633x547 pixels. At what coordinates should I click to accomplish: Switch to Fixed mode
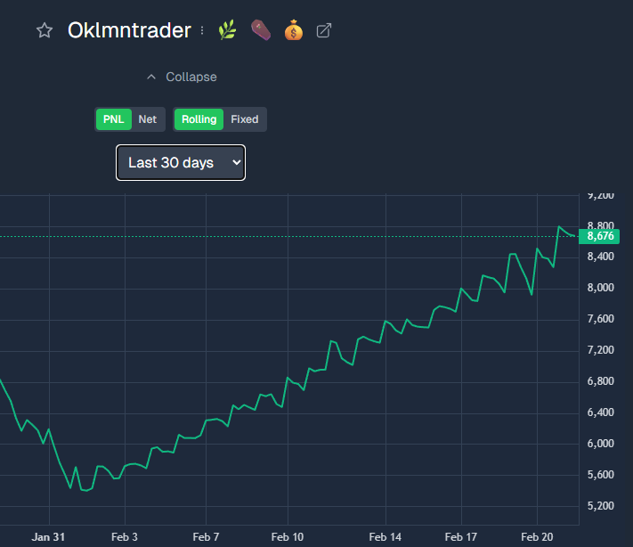[245, 119]
